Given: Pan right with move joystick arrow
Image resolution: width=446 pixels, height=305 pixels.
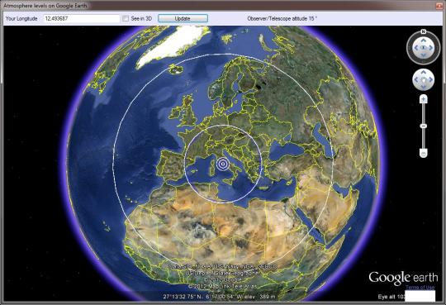Looking at the screenshot, I should pos(431,79).
